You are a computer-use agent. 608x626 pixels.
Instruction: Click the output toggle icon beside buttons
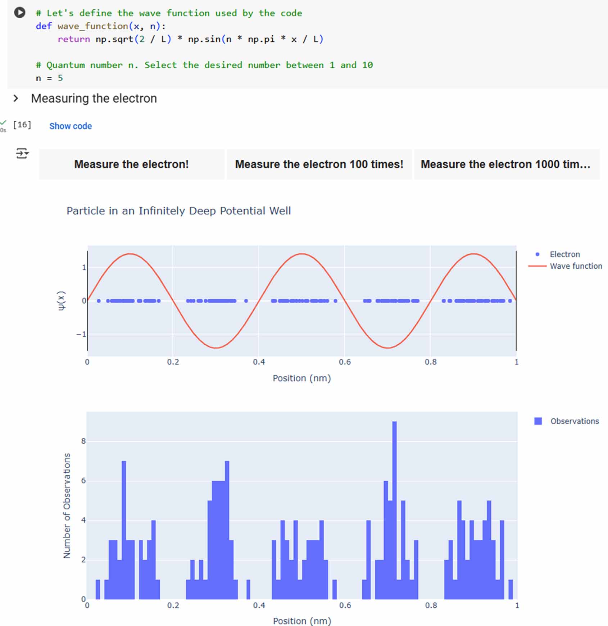(x=22, y=154)
